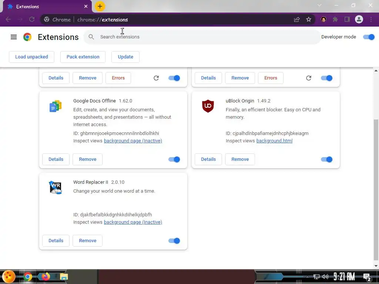Click the Search extensions input field

click(x=202, y=37)
